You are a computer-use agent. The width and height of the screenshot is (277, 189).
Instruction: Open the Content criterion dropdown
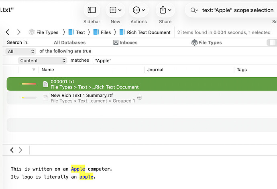click(42, 60)
